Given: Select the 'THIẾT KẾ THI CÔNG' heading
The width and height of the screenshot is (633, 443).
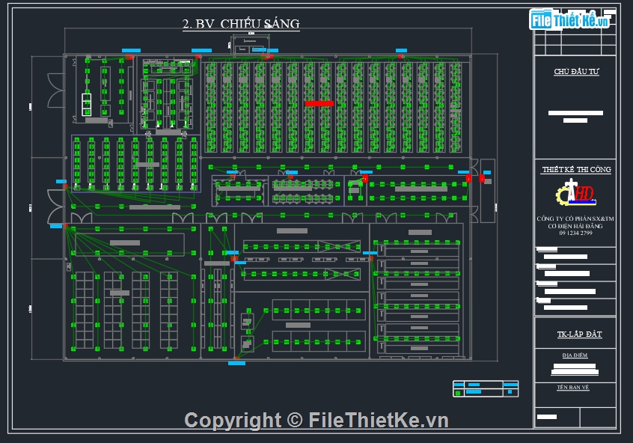Looking at the screenshot, I should 575,170.
